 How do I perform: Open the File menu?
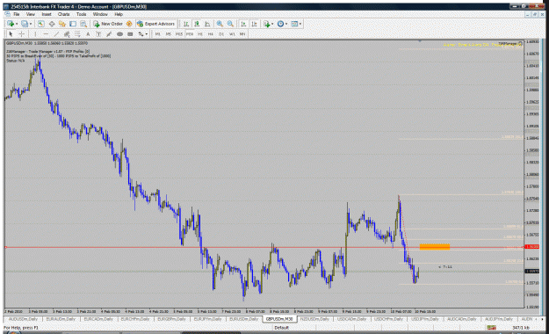(x=16, y=14)
